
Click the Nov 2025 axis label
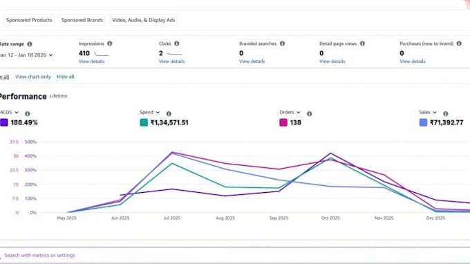click(x=384, y=218)
